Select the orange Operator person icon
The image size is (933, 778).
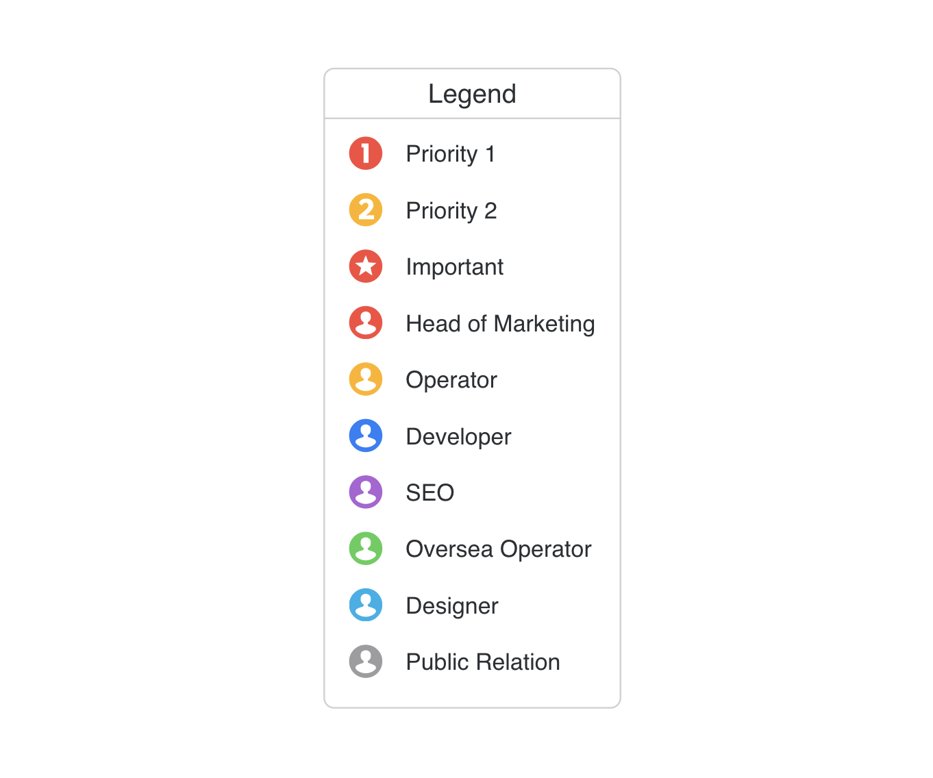click(366, 379)
